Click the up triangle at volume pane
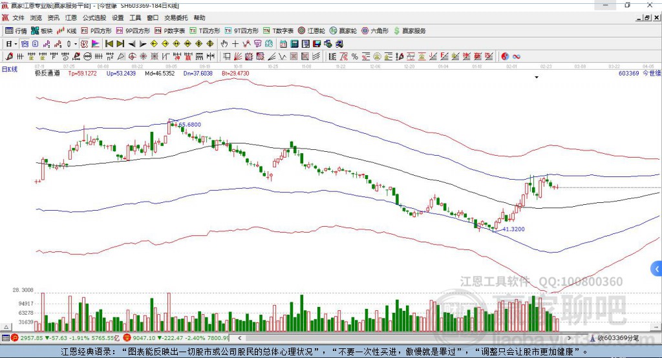 (x=6, y=327)
